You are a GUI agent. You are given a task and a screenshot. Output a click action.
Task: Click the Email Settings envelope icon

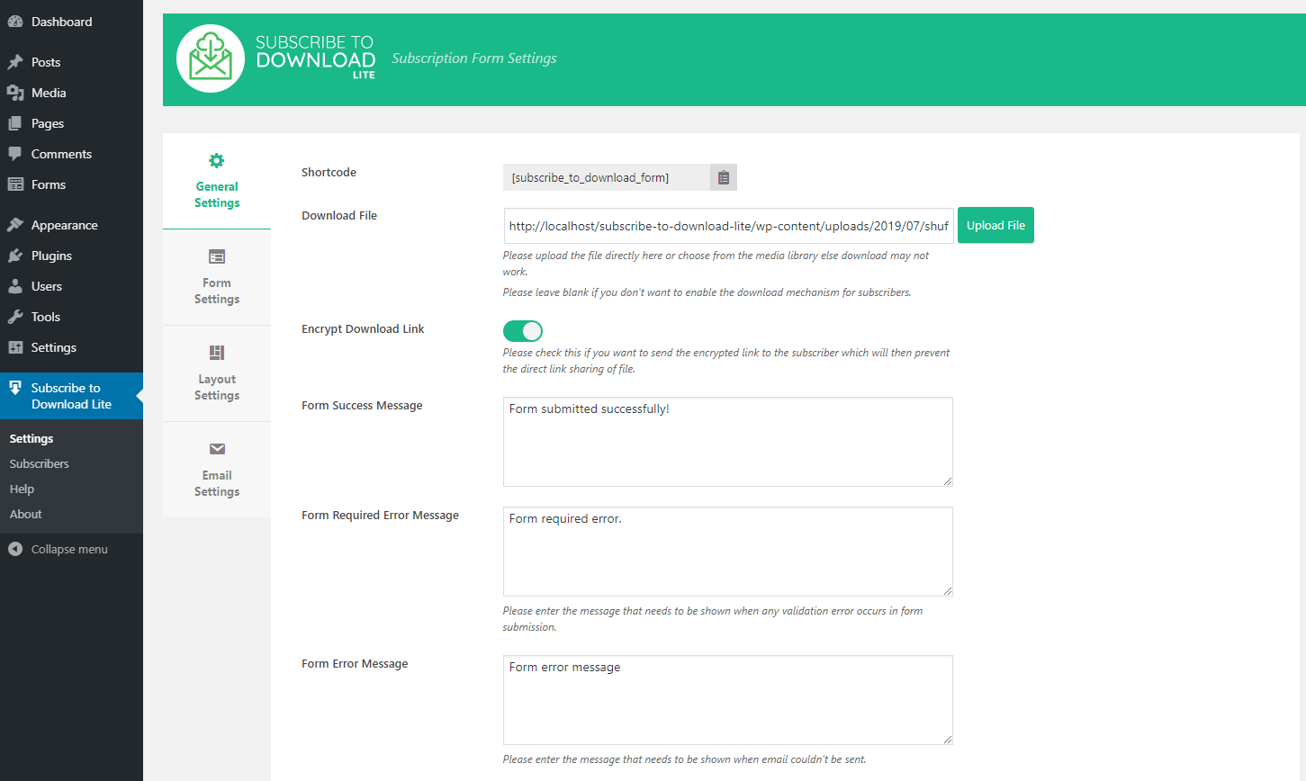pos(217,449)
